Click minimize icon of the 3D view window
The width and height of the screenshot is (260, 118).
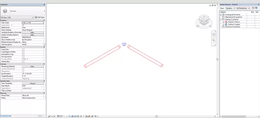pos(210,5)
